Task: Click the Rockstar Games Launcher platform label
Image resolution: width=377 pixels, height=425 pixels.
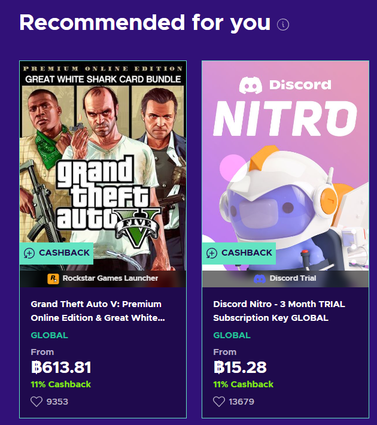Action: [x=111, y=278]
